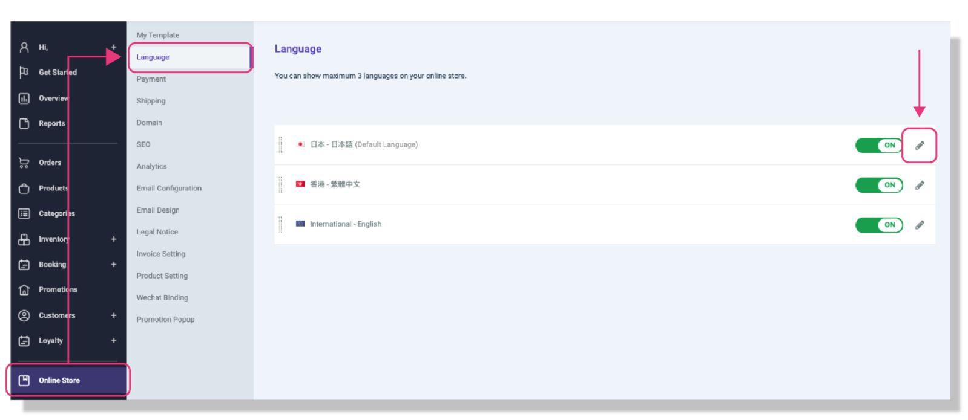968x420 pixels.
Task: Open Legal Notice settings
Action: click(157, 232)
